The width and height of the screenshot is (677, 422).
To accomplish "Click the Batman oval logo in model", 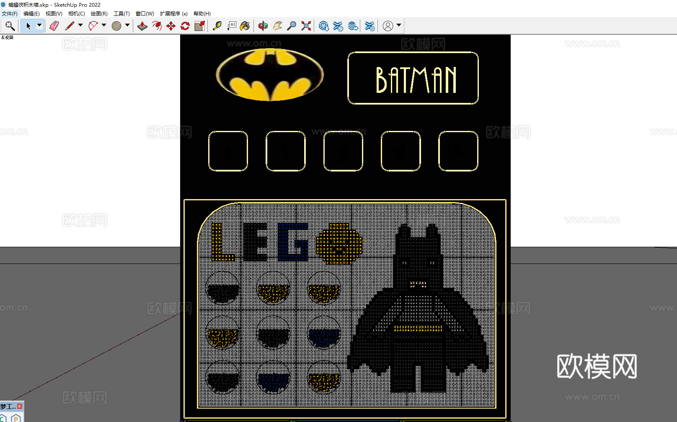I will 270,74.
